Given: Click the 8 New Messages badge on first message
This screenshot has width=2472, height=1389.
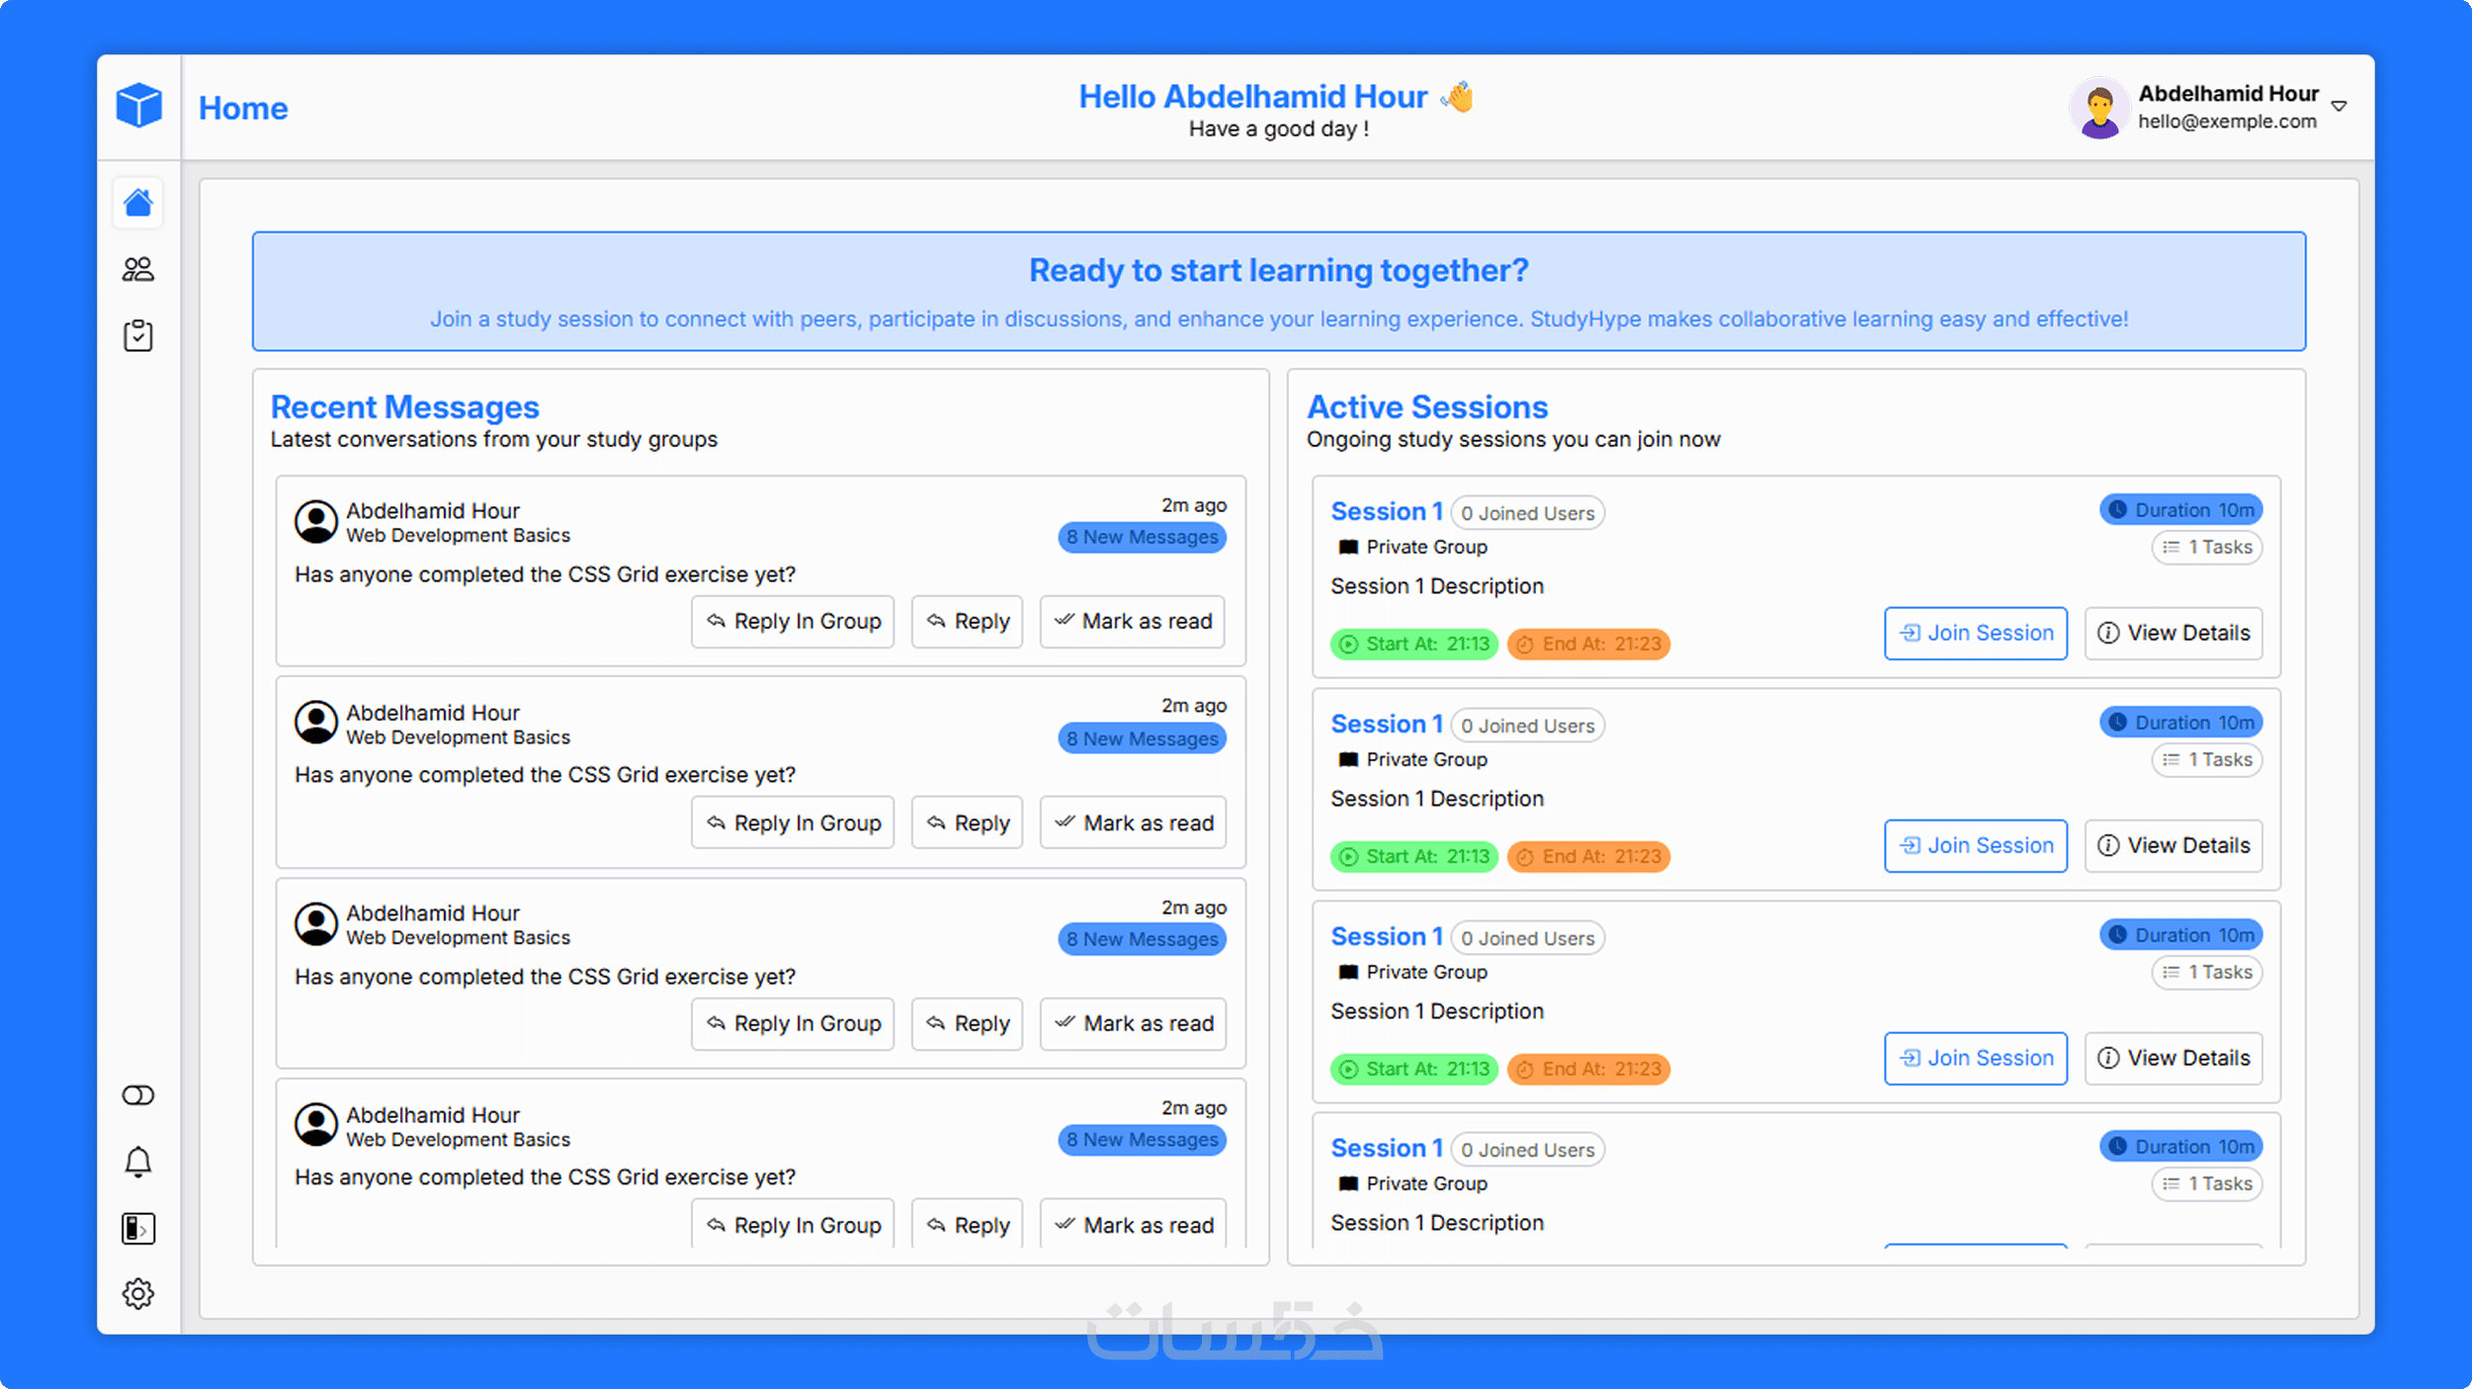Looking at the screenshot, I should tap(1142, 537).
